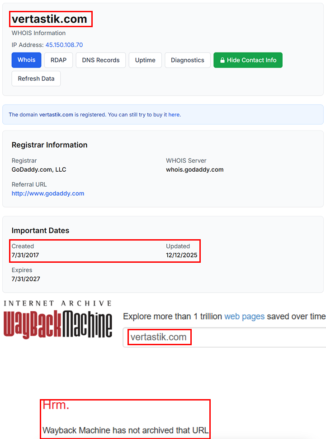Click the Registrar Information heading

pos(49,145)
